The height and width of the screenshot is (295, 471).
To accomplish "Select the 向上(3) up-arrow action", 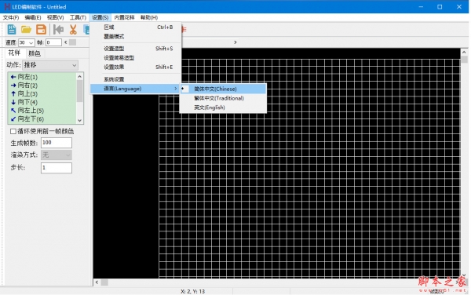I will pyautogui.click(x=42, y=94).
